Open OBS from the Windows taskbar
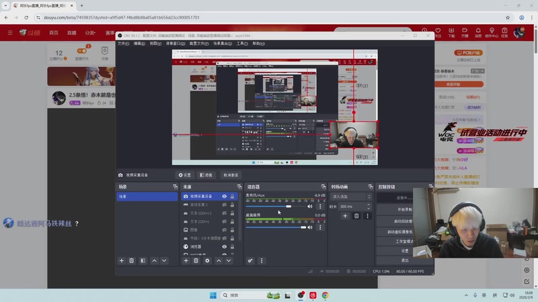This screenshot has width=538, height=302. [301, 295]
